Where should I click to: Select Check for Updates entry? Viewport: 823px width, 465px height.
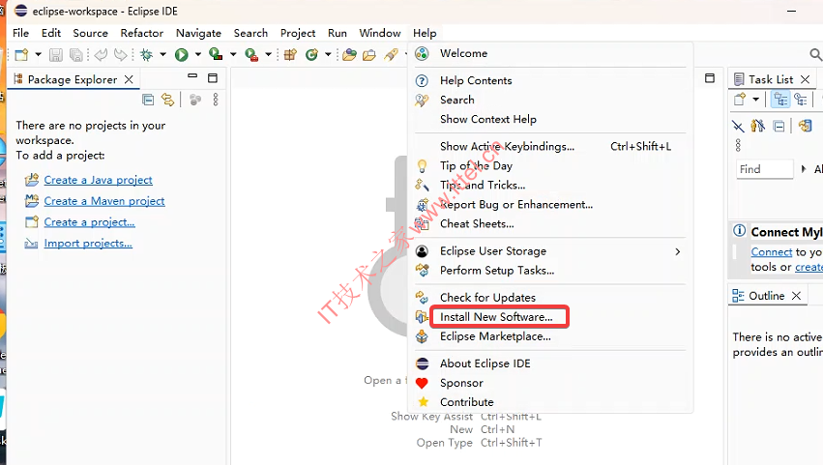550,298
